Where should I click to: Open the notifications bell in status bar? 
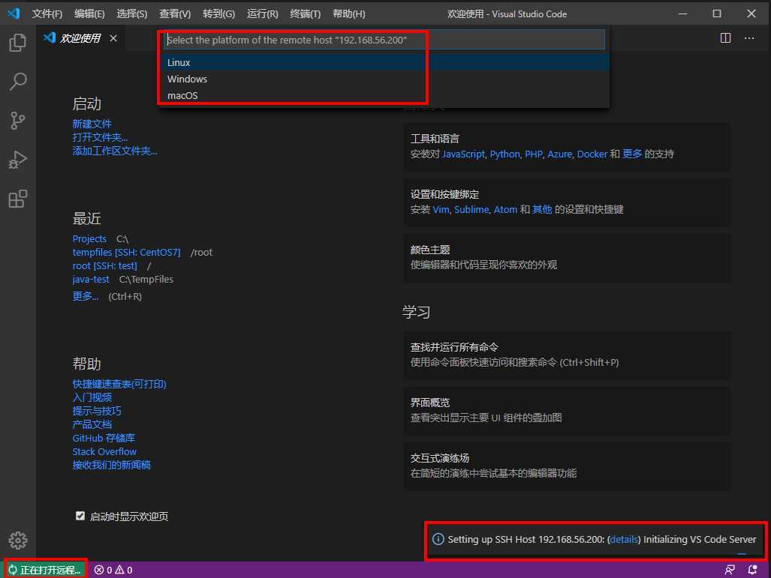[752, 570]
